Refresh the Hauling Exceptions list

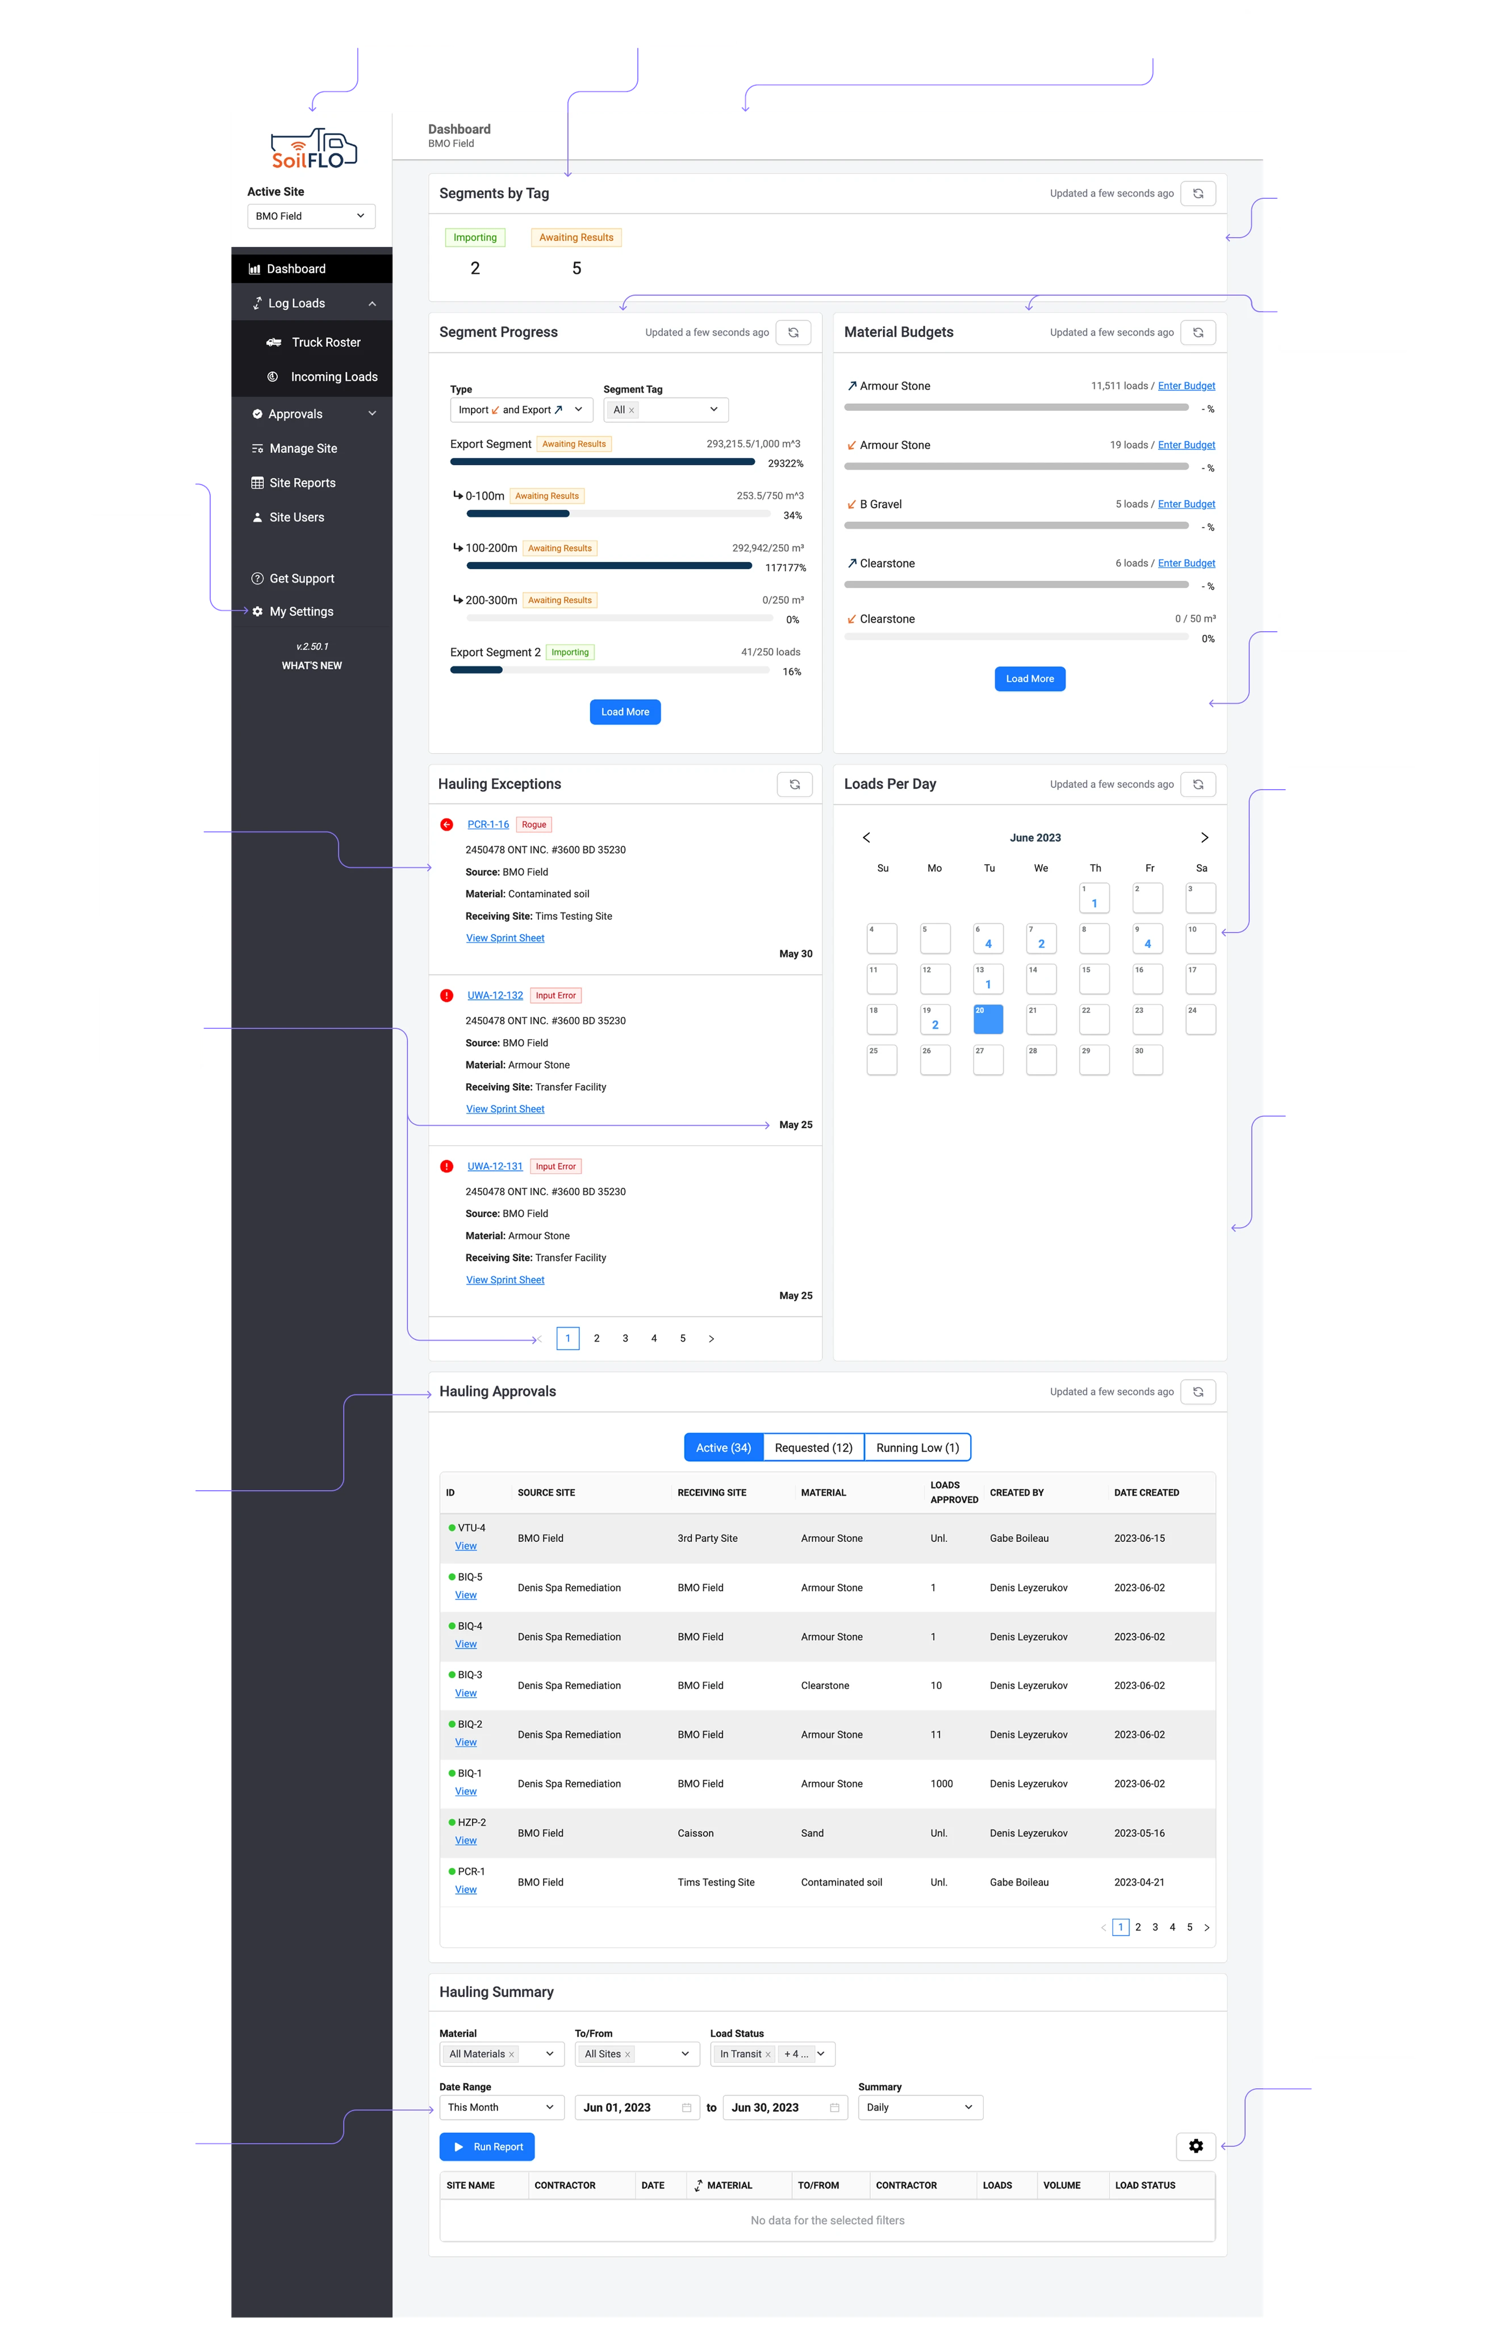pos(794,785)
